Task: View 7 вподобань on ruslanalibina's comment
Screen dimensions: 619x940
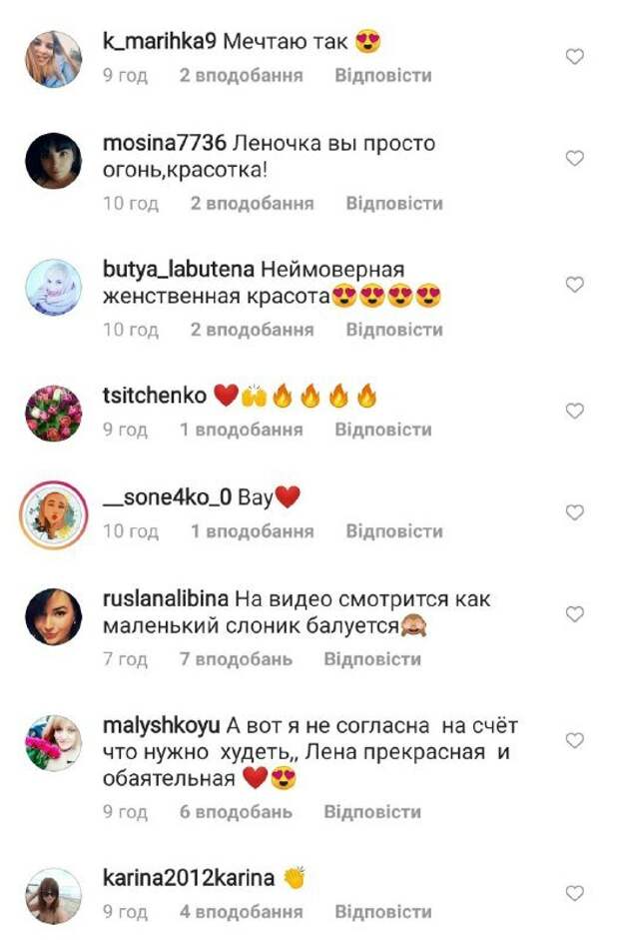Action: coord(236,659)
